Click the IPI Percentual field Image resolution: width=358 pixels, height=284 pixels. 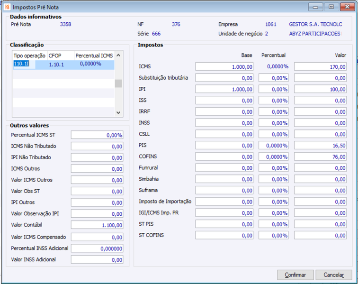coord(273,89)
